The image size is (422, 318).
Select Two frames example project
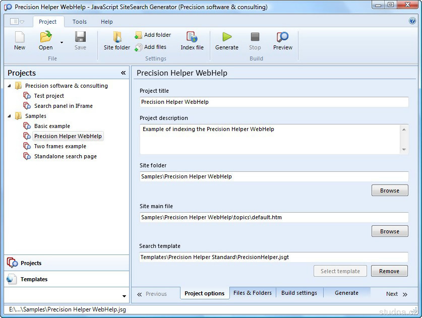coord(60,146)
